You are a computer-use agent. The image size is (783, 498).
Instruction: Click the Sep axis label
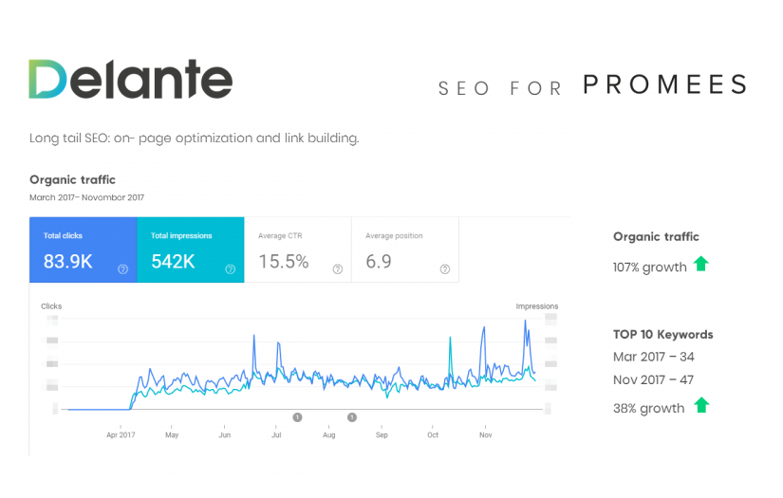tap(382, 435)
